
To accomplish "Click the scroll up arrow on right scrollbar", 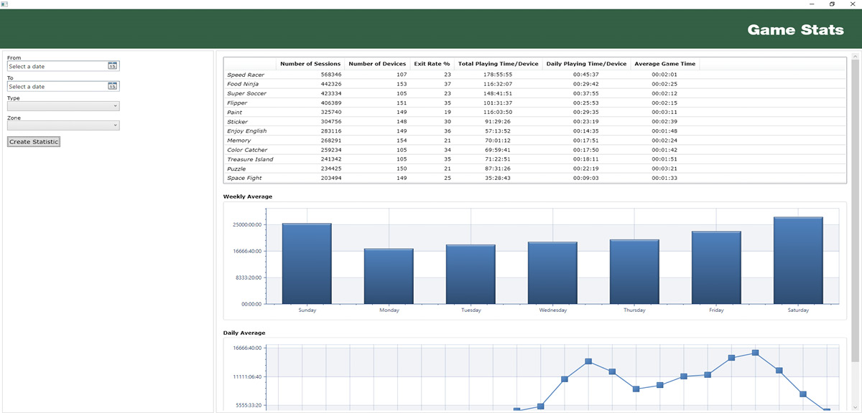I will point(855,55).
